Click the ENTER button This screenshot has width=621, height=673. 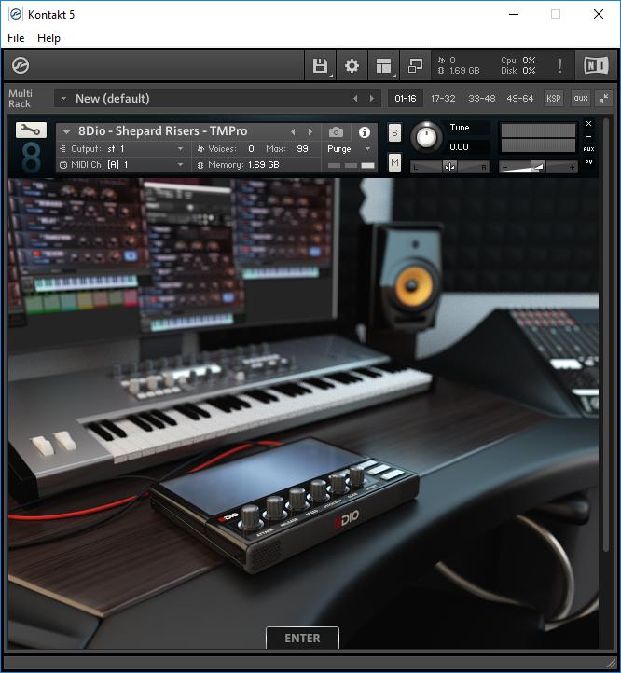[302, 639]
